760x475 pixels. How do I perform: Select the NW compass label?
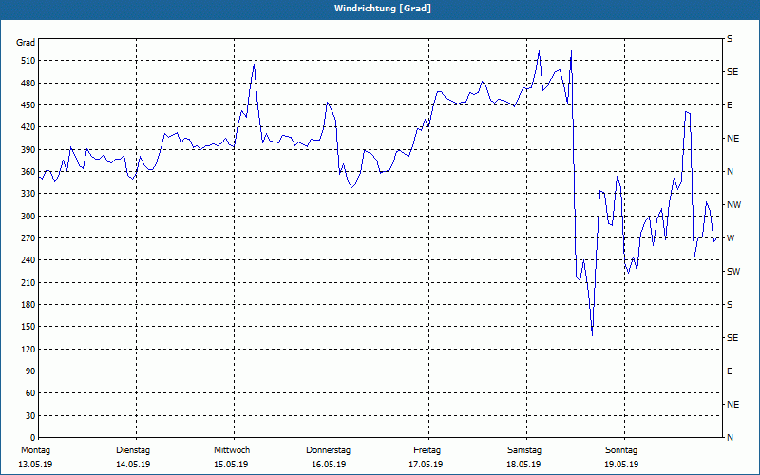(734, 205)
